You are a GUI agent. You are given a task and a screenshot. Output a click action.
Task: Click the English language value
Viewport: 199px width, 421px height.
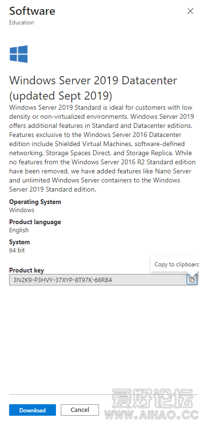19,230
